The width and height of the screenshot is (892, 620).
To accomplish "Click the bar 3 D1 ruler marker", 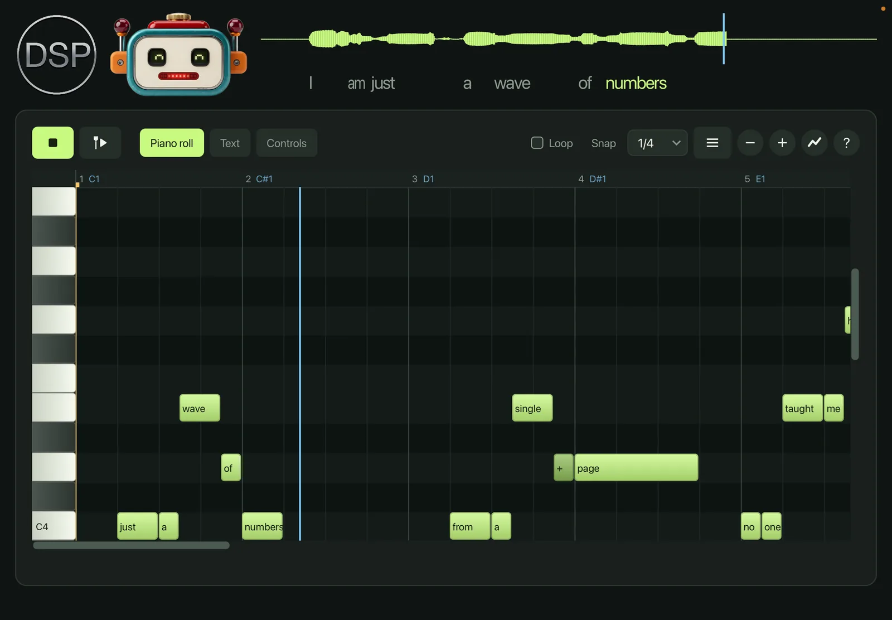I will coord(423,179).
